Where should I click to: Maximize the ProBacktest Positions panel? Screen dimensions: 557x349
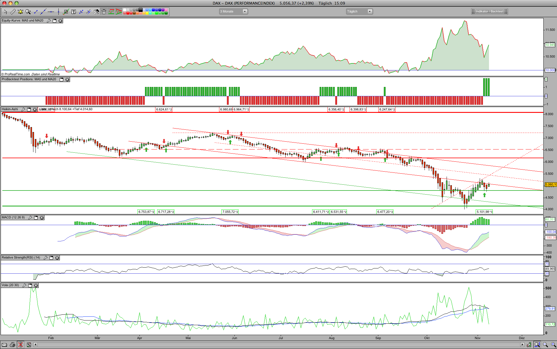(61, 79)
